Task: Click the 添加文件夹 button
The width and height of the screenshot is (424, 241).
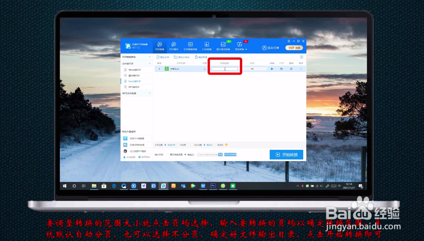Action: point(182,57)
